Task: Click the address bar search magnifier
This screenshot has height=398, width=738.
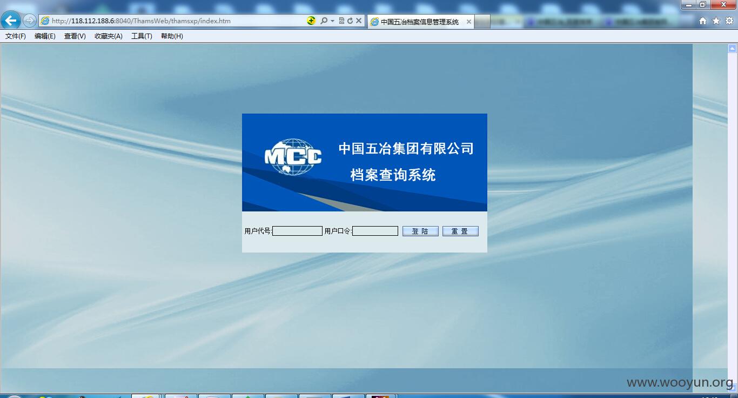Action: (x=324, y=21)
